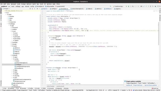Click Ignore these updates link

coord(151,85)
